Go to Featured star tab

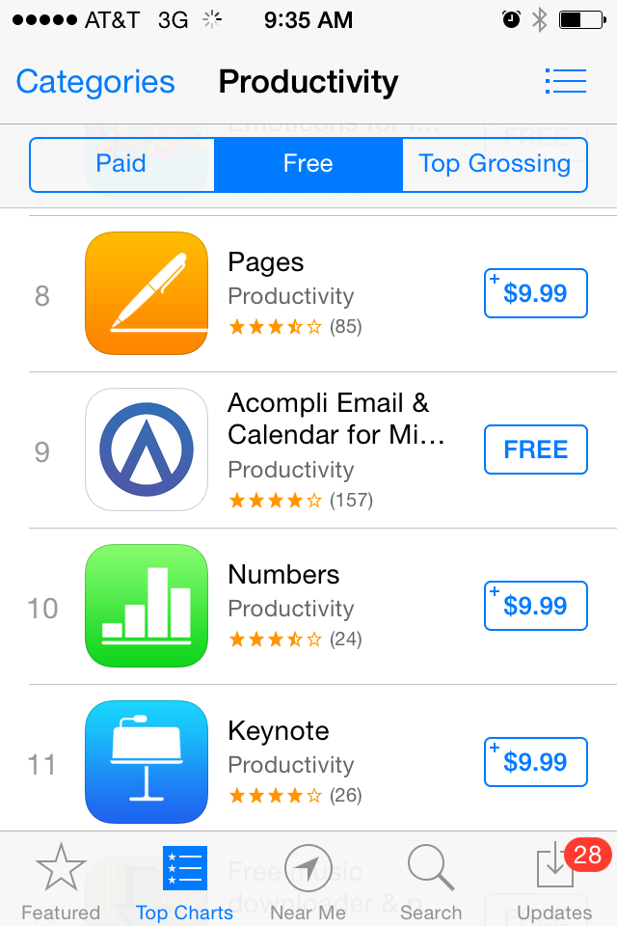click(x=61, y=882)
